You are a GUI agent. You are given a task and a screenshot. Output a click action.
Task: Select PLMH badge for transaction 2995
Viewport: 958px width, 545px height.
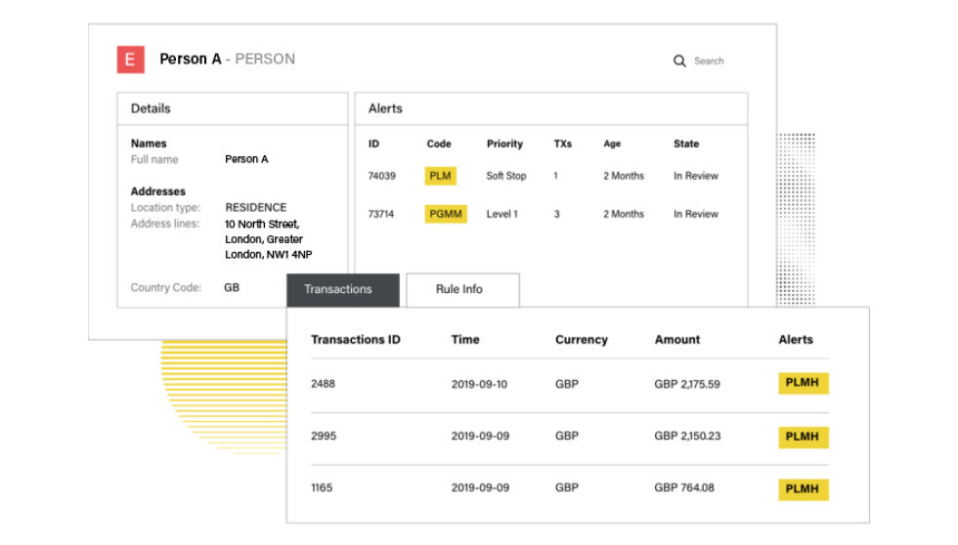pyautogui.click(x=803, y=437)
